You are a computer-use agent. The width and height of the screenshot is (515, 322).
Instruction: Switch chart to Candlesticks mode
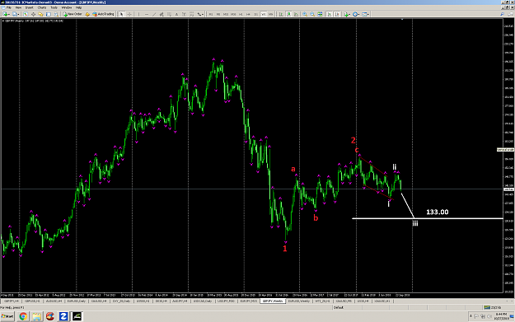(x=288, y=14)
